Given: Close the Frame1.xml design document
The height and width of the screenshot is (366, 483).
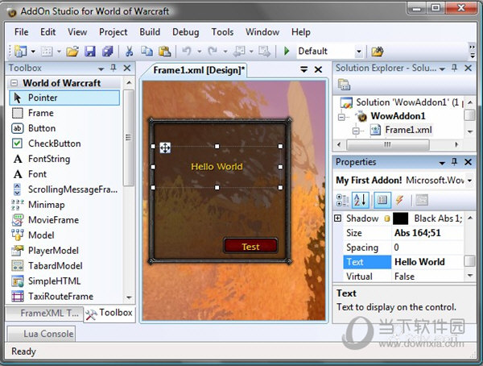Looking at the screenshot, I should pos(318,70).
